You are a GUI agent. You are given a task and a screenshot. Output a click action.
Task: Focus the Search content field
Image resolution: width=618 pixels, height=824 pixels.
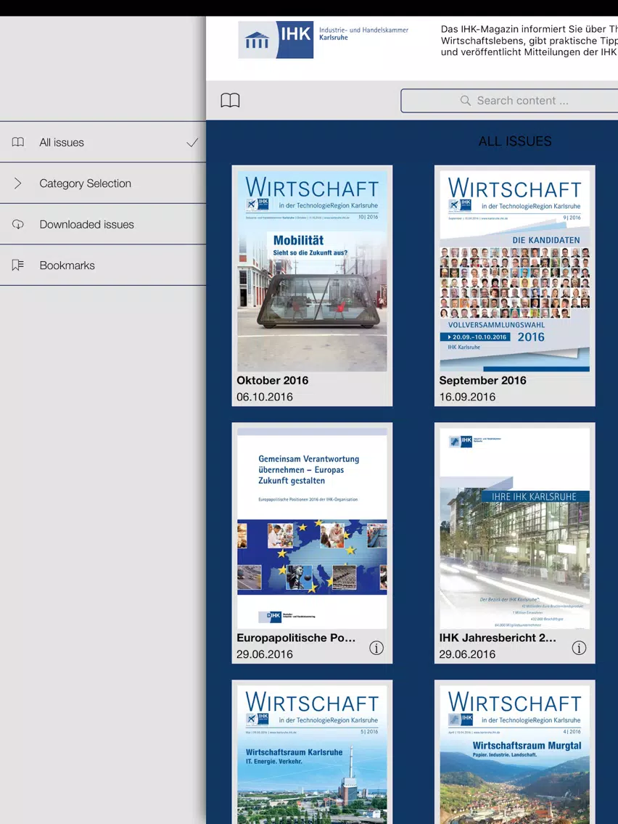[x=509, y=100]
